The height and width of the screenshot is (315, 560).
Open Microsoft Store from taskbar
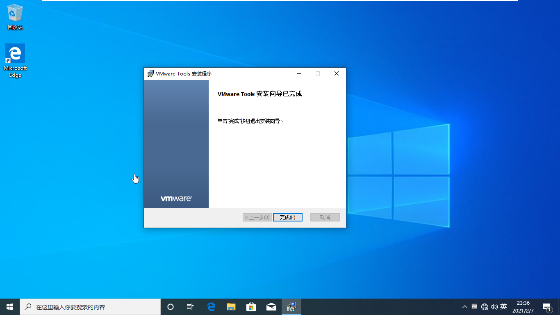[x=251, y=307]
